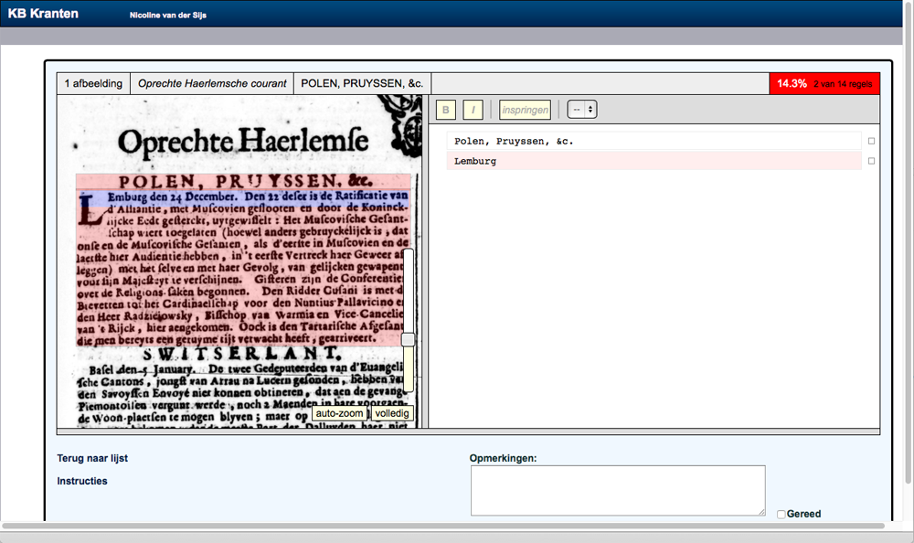Toggle bold formatting with the B button
The width and height of the screenshot is (914, 543).
[x=446, y=110]
